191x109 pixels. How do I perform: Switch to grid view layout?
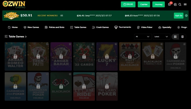click(x=175, y=37)
